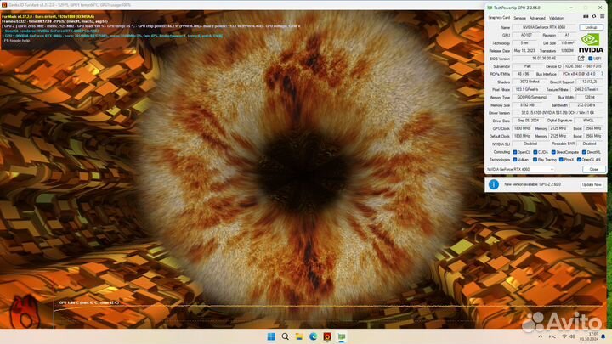The width and height of the screenshot is (612, 344).
Task: Click the volume tray icon
Action: tap(572, 336)
